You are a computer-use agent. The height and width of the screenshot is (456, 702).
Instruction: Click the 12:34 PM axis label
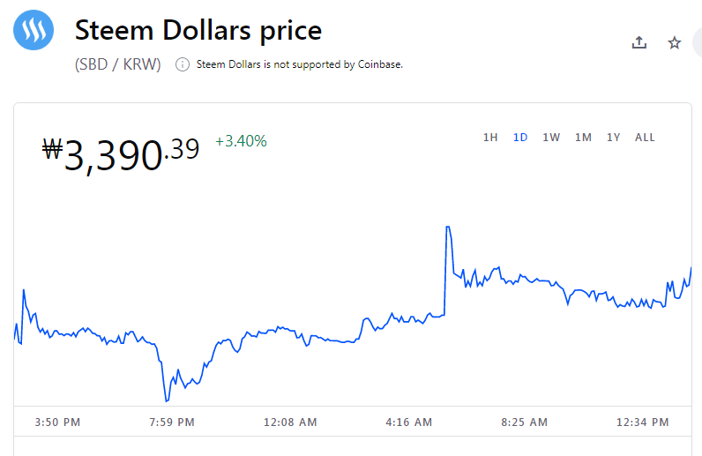pos(642,422)
